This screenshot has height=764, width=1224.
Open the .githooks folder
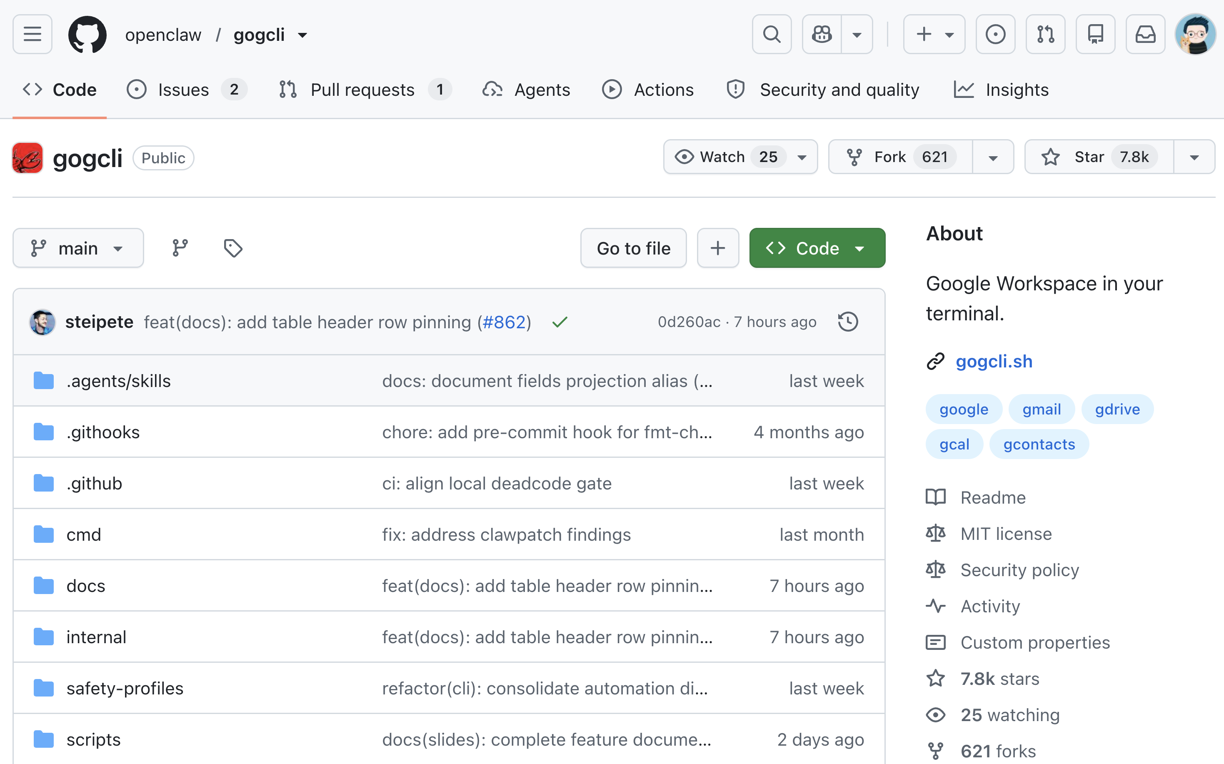pos(102,432)
